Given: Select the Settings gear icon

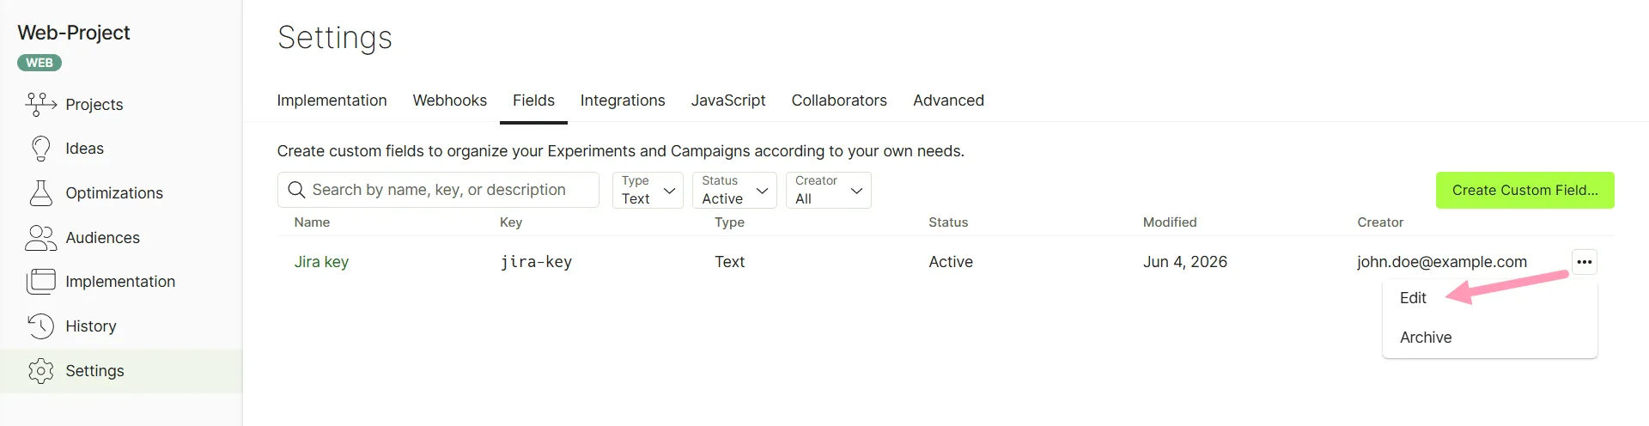Looking at the screenshot, I should point(40,371).
